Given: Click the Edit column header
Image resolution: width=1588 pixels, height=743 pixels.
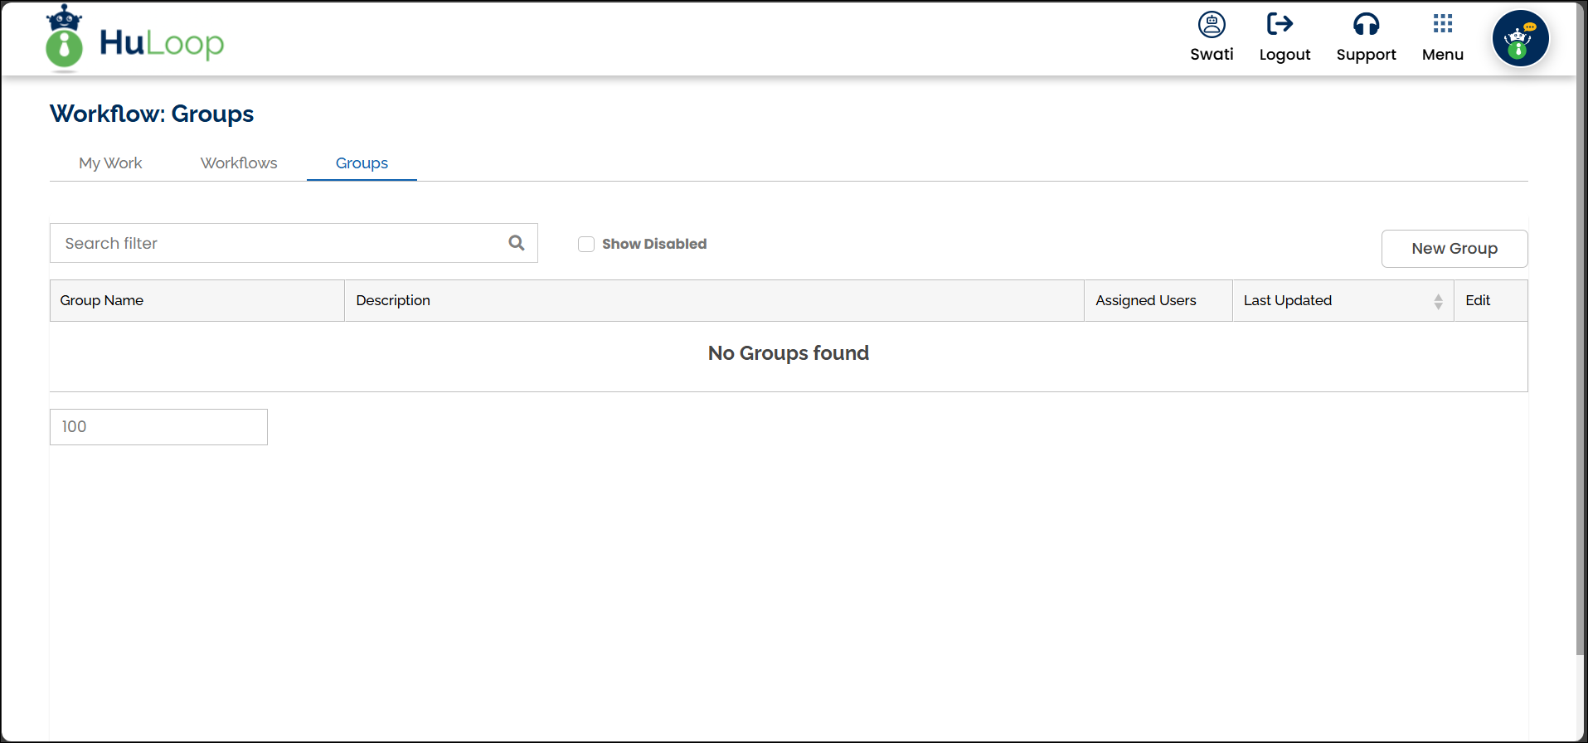Looking at the screenshot, I should coord(1477,301).
